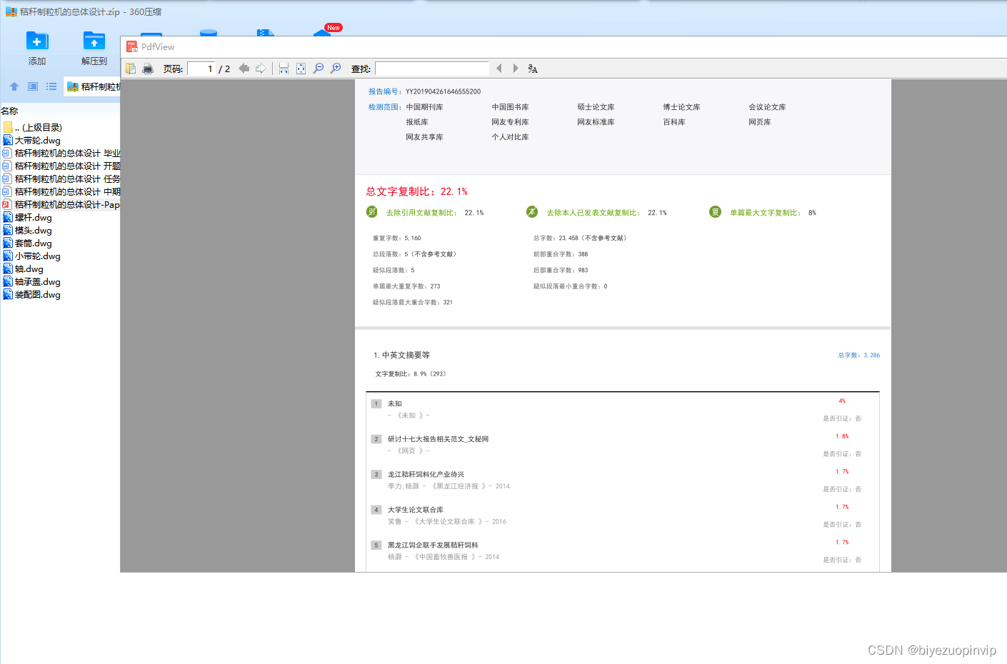This screenshot has height=664, width=1007.
Task: Click the red New badge in 360压缩 toolbar
Action: (334, 28)
